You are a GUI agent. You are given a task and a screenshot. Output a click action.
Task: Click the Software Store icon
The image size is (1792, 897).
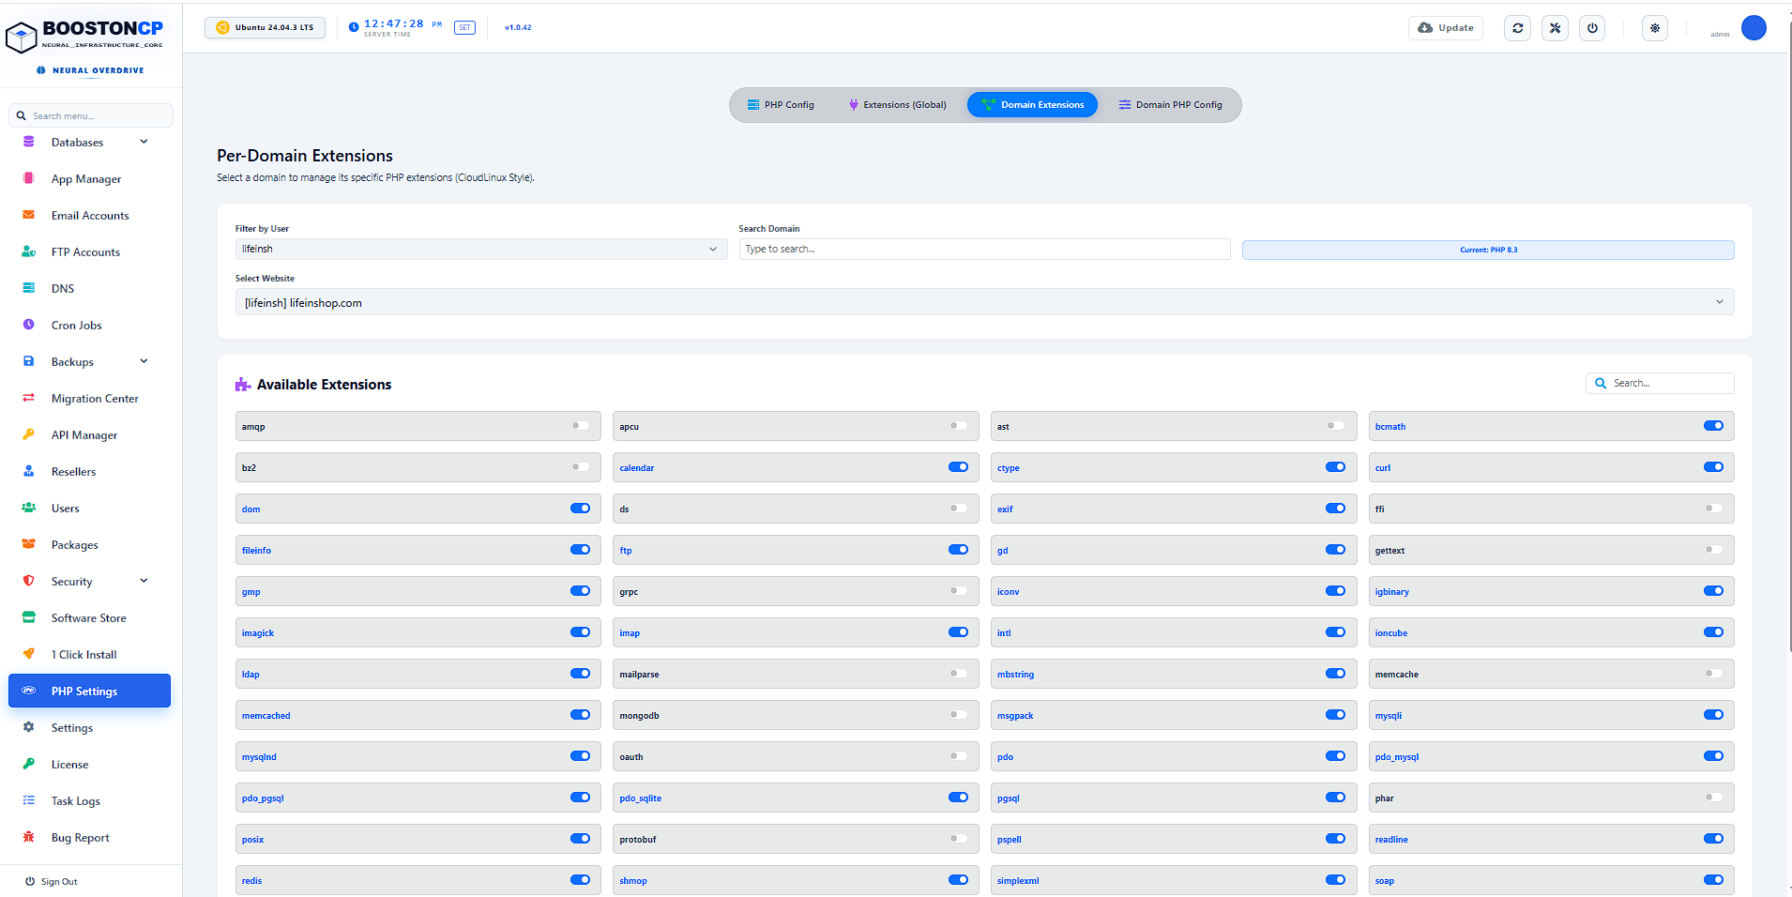coord(29,617)
